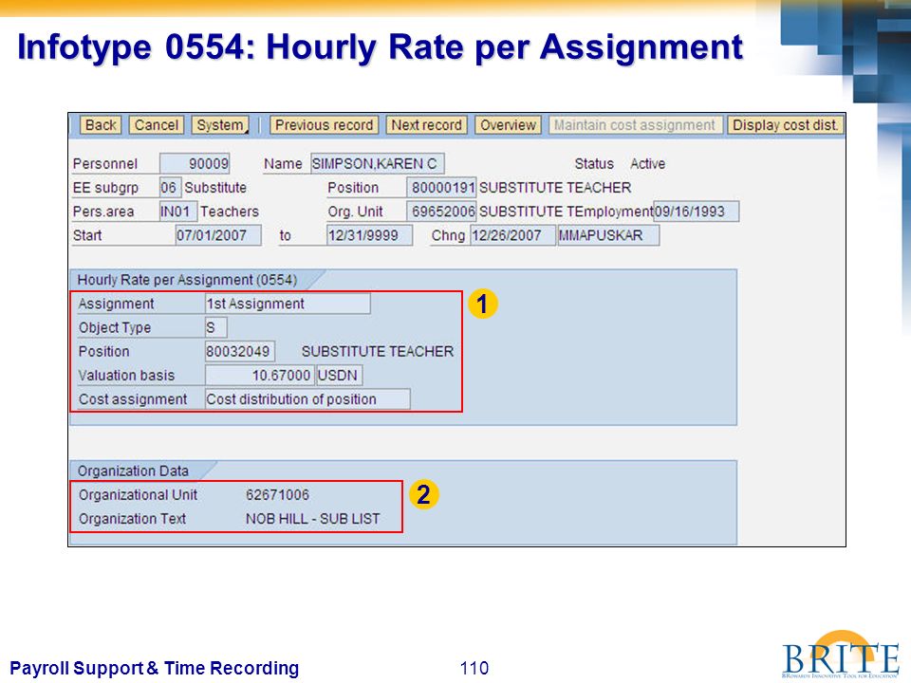Screen dimensions: 911x683
Task: Go to Previous record
Action: 325,125
